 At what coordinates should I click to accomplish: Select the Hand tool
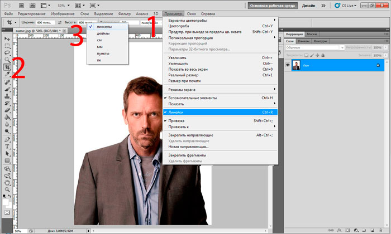[7, 183]
